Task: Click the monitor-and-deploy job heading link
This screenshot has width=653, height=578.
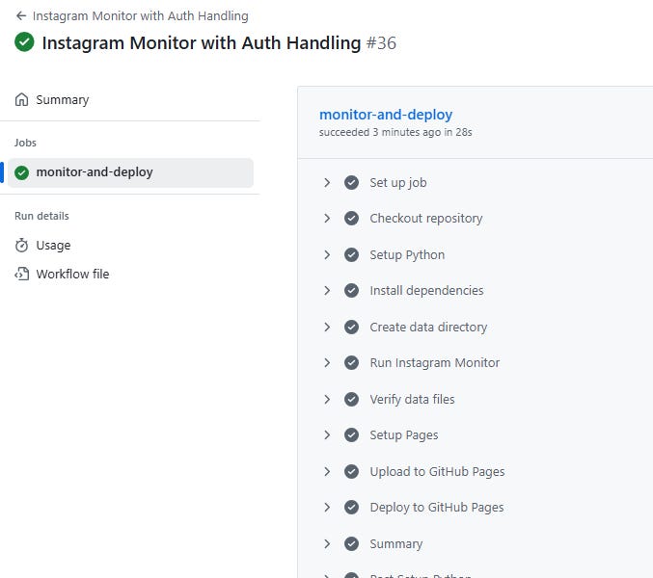Action: (x=386, y=115)
